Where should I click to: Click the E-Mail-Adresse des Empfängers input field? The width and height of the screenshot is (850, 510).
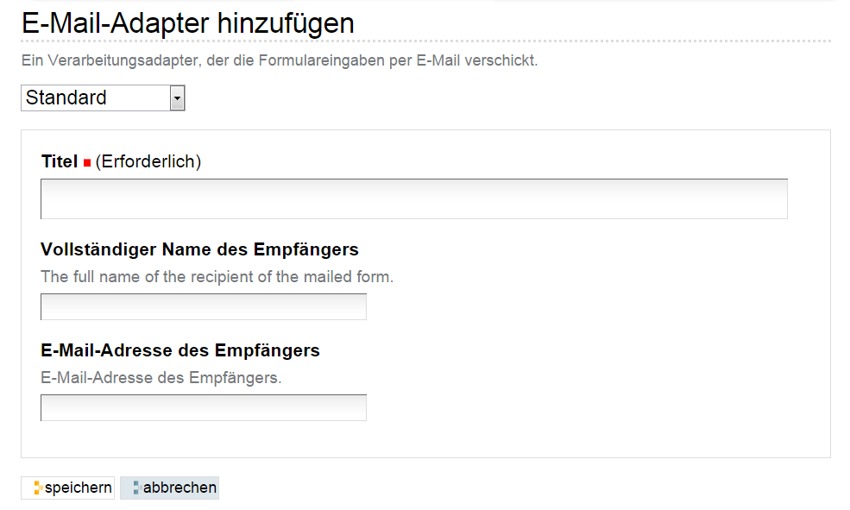point(204,407)
